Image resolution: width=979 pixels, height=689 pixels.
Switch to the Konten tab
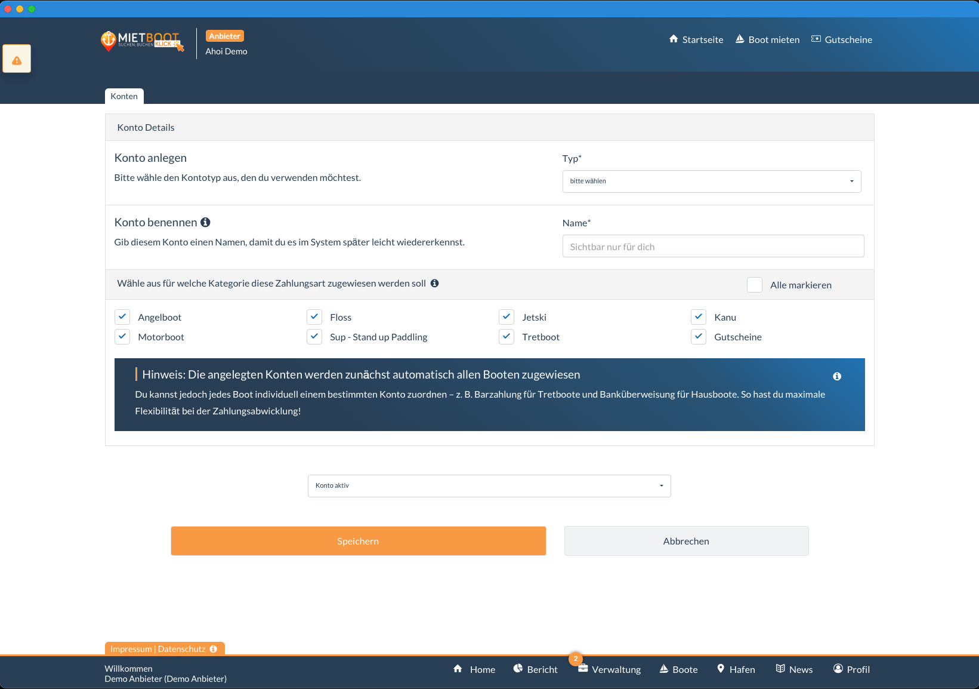(x=124, y=96)
